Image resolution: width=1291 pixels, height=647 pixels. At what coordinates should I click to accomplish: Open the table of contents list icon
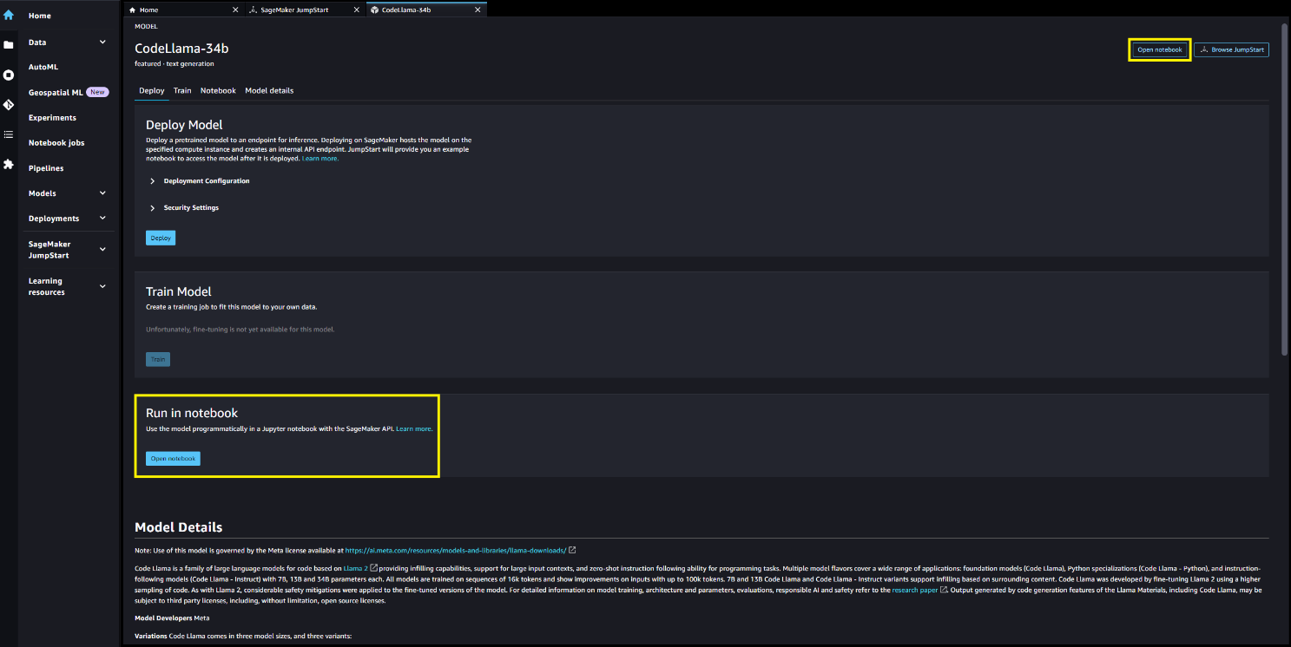(9, 134)
